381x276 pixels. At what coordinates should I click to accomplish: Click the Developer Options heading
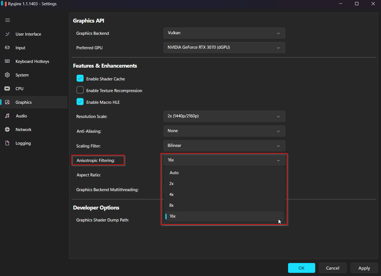tap(96, 208)
